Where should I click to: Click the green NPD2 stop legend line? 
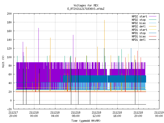point(152,20)
